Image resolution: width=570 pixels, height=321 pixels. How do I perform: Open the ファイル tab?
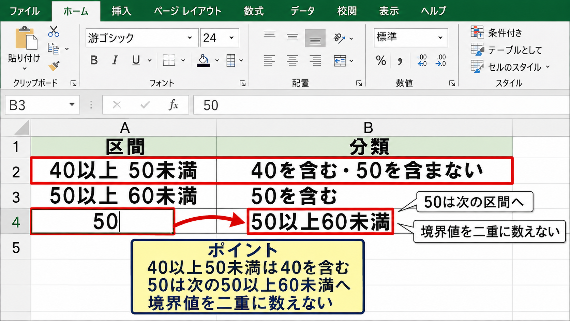25,11
